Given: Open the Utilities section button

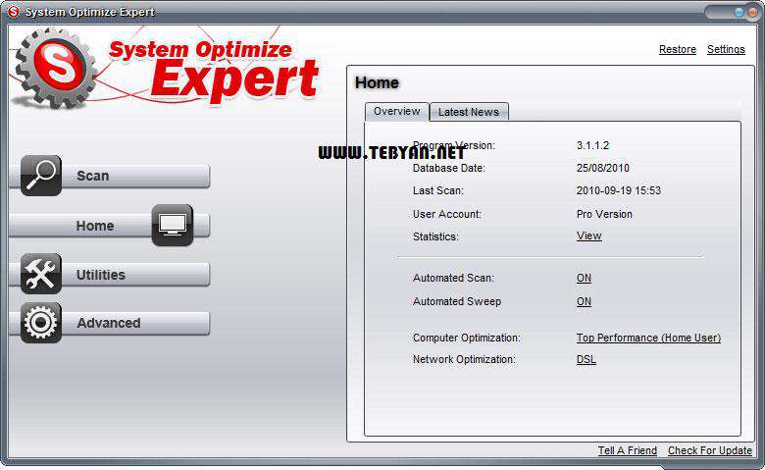Looking at the screenshot, I should [110, 275].
